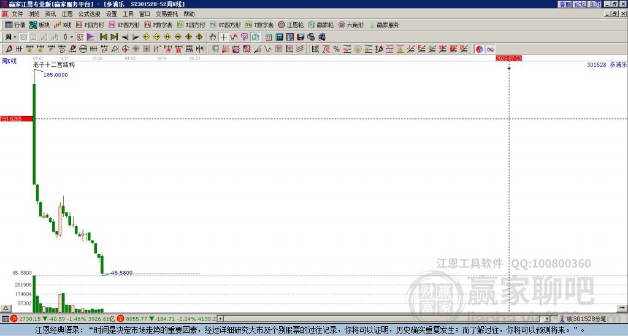Toggle the 权 price adjustment button
This screenshot has width=628, height=336.
pyautogui.click(x=80, y=37)
